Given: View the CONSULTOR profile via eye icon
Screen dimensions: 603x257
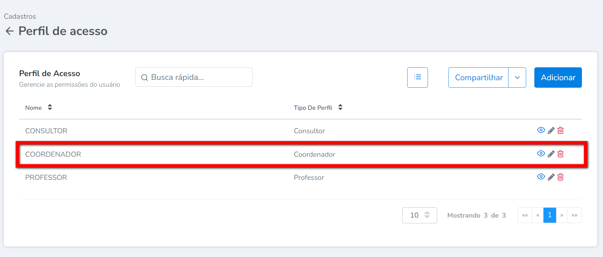Looking at the screenshot, I should point(541,130).
